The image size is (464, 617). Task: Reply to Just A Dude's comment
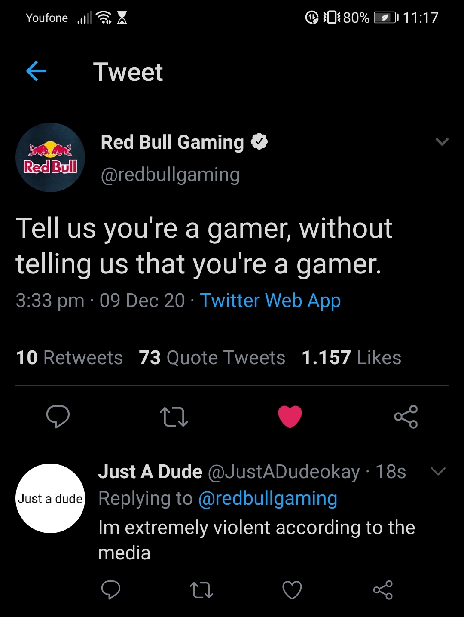click(110, 589)
